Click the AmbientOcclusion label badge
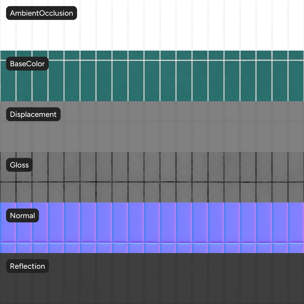The height and width of the screenshot is (304, 304). click(x=42, y=13)
